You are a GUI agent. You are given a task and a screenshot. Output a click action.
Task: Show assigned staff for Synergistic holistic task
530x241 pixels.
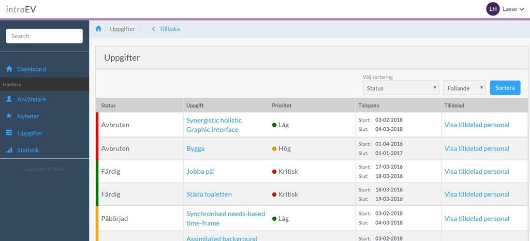pyautogui.click(x=477, y=125)
